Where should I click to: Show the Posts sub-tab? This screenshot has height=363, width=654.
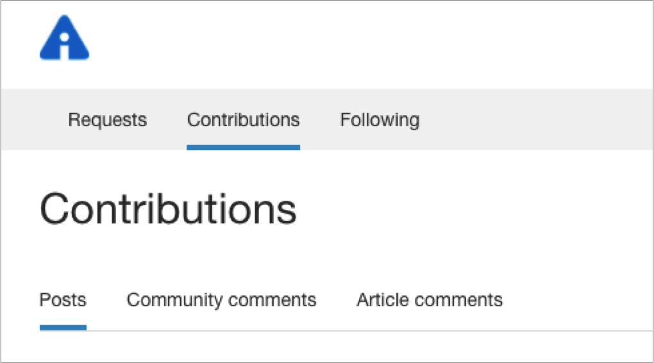click(x=63, y=300)
